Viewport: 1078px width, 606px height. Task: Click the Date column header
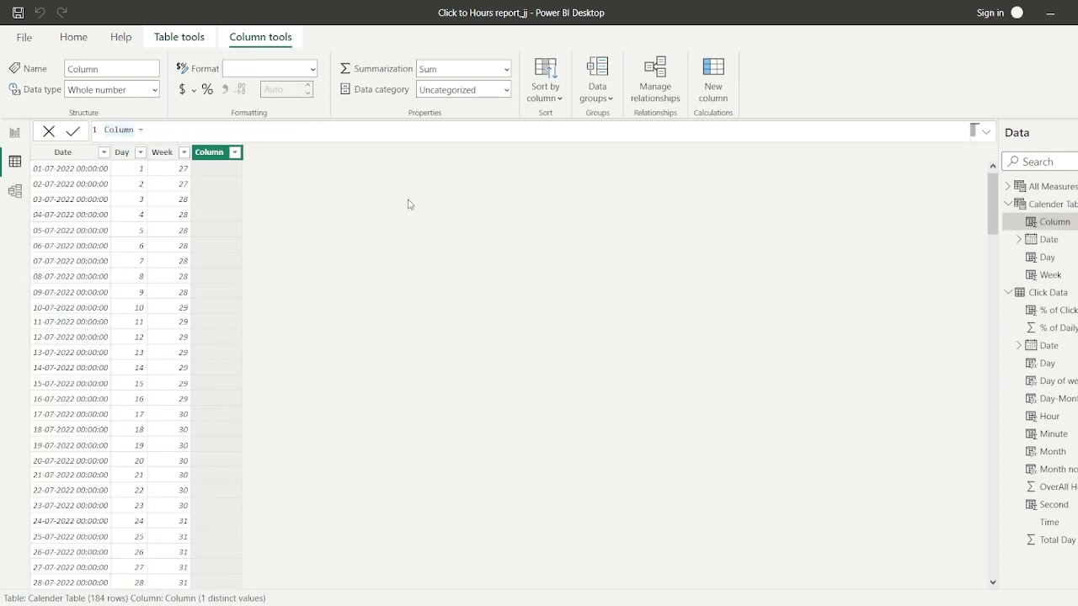[x=63, y=152]
